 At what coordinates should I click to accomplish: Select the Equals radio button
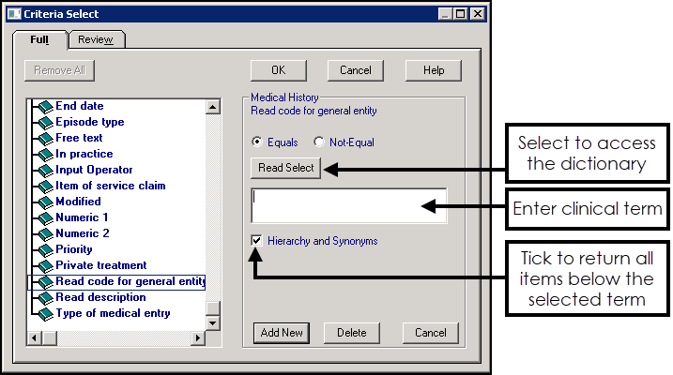coord(258,142)
